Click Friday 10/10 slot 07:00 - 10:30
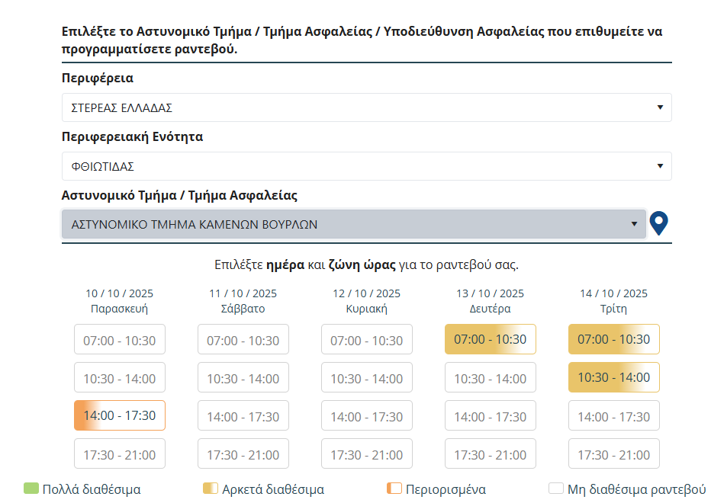The height and width of the screenshot is (503, 711). tap(120, 339)
